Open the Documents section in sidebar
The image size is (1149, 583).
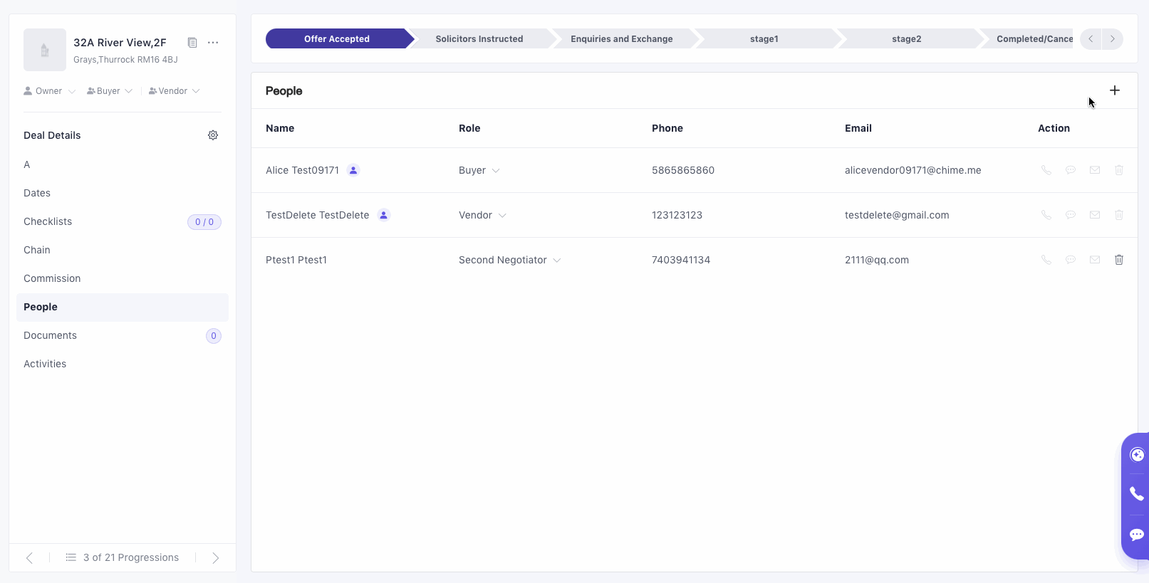point(50,335)
